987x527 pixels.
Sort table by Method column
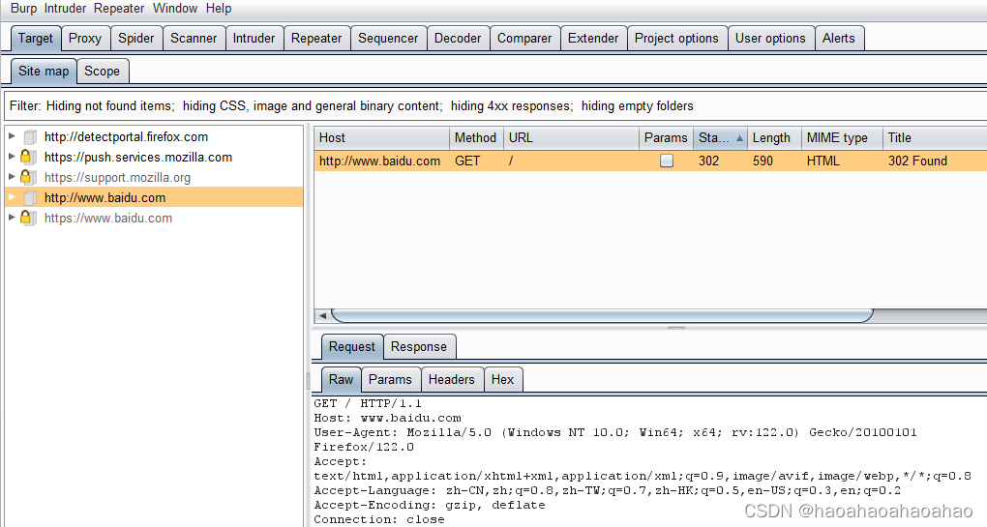(x=476, y=137)
